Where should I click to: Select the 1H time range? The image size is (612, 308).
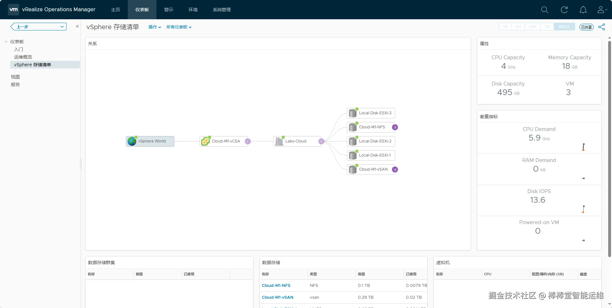tap(505, 27)
